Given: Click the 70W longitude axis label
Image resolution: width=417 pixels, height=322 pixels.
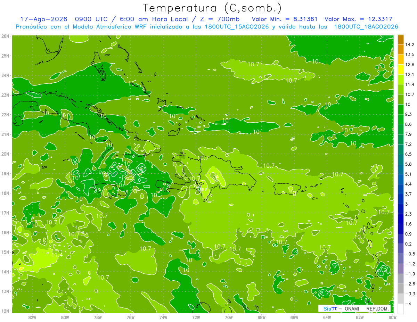Looking at the screenshot, I should click(229, 317).
